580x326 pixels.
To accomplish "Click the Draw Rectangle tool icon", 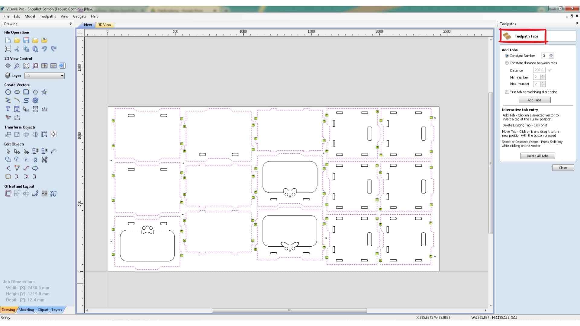I will 26,92.
